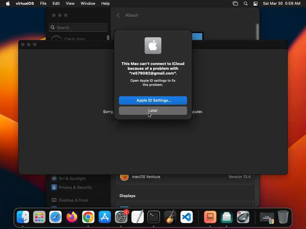Viewport: 306px width, 229px height.
Task: Open the Edit menu
Action: point(56,3)
